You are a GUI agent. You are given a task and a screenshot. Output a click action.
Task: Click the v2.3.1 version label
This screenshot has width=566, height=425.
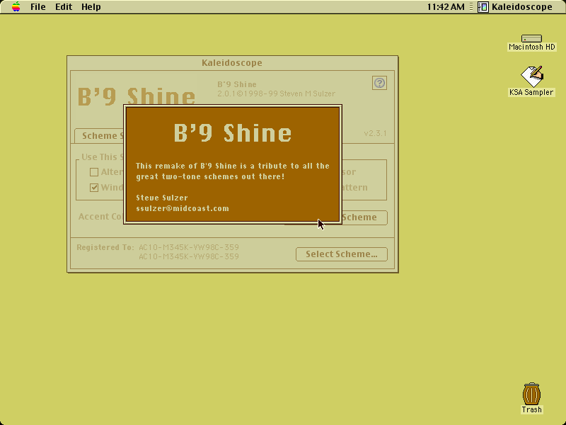coord(375,133)
